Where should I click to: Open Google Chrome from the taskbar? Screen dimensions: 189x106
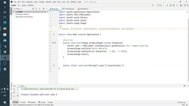tap(5, 52)
